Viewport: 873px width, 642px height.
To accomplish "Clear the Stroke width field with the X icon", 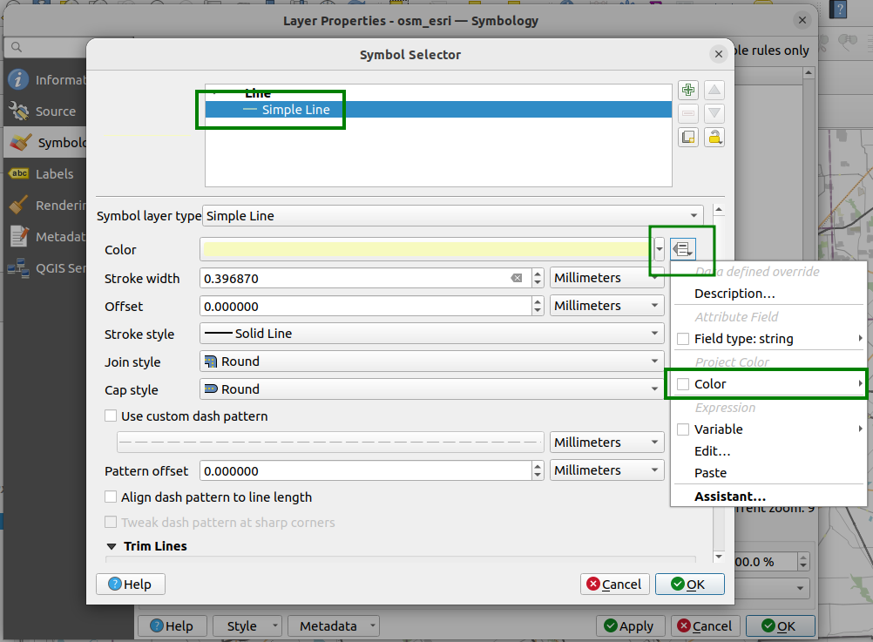I will (517, 278).
